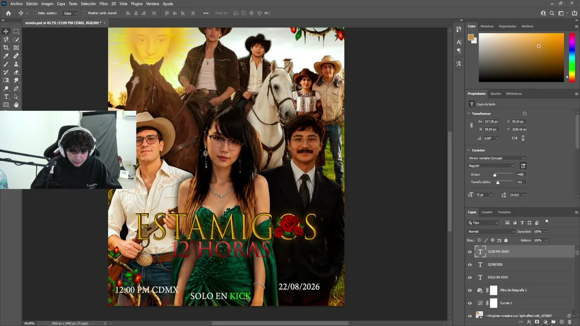Hide the Pngtree creative sun layer
The width and height of the screenshot is (580, 326).
click(x=470, y=316)
